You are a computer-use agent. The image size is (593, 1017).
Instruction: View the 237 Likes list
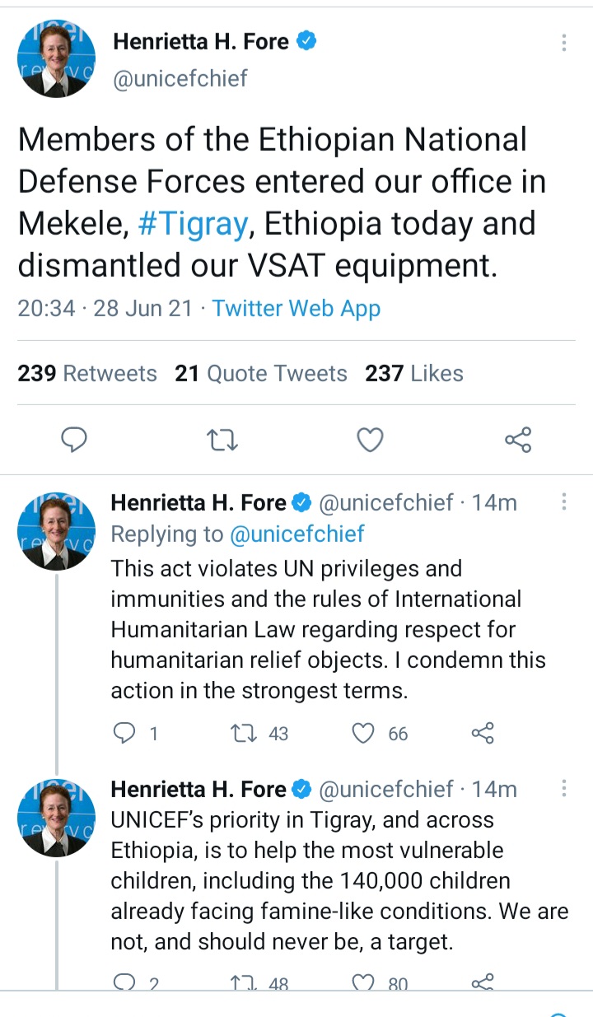414,374
